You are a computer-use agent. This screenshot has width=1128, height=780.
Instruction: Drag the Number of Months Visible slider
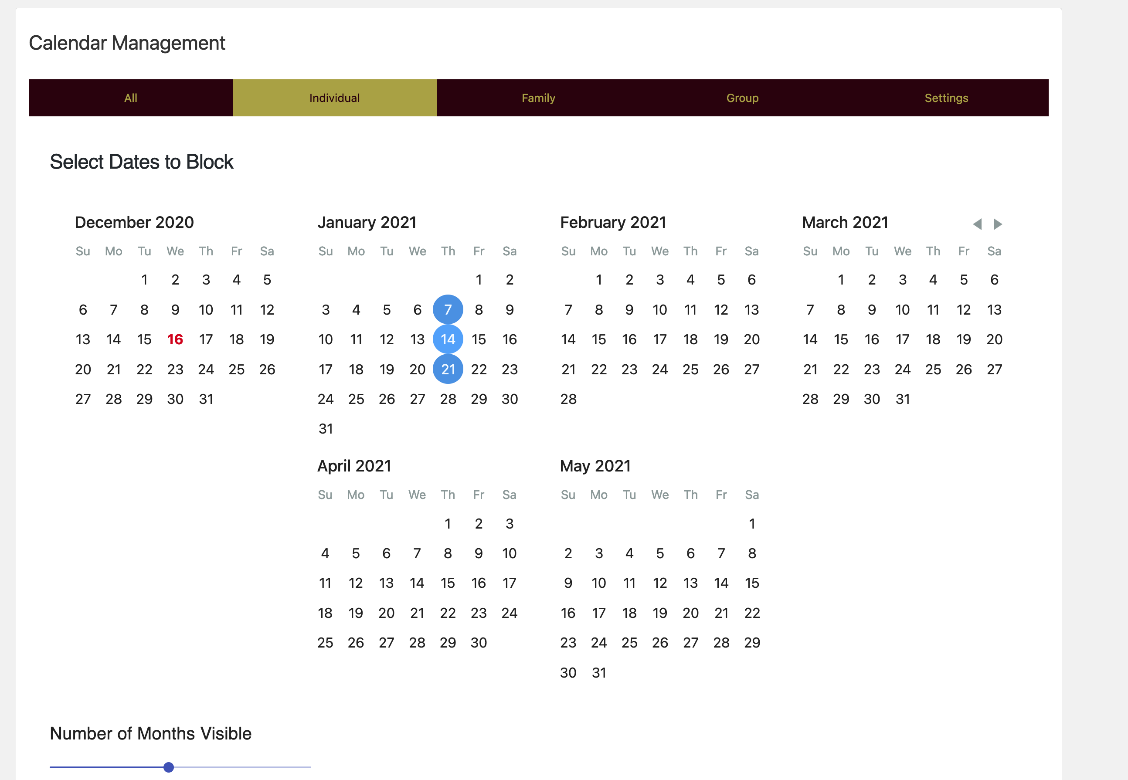point(168,766)
